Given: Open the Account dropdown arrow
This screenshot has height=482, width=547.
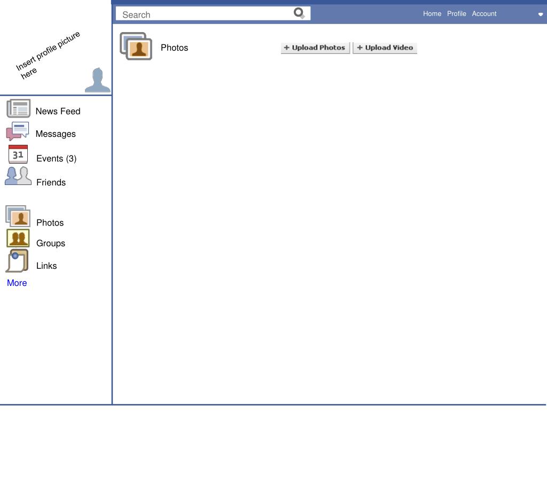Looking at the screenshot, I should (x=541, y=14).
